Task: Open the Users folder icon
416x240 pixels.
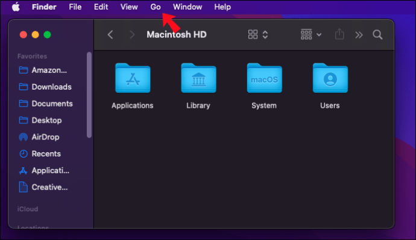Action: point(330,78)
